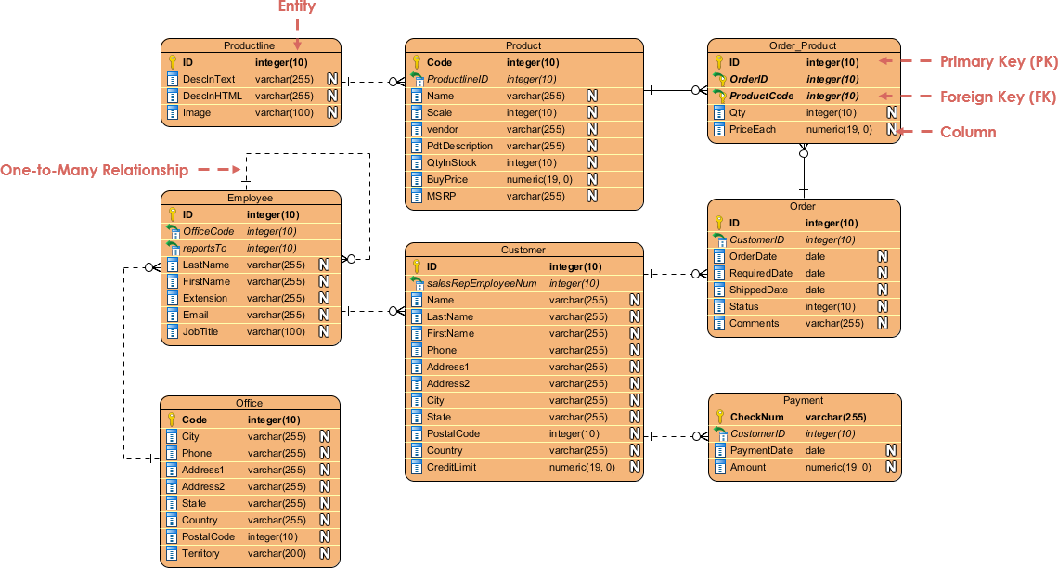The height and width of the screenshot is (568, 1058).
Task: Click the column icon next to Qty
Action: [x=719, y=112]
